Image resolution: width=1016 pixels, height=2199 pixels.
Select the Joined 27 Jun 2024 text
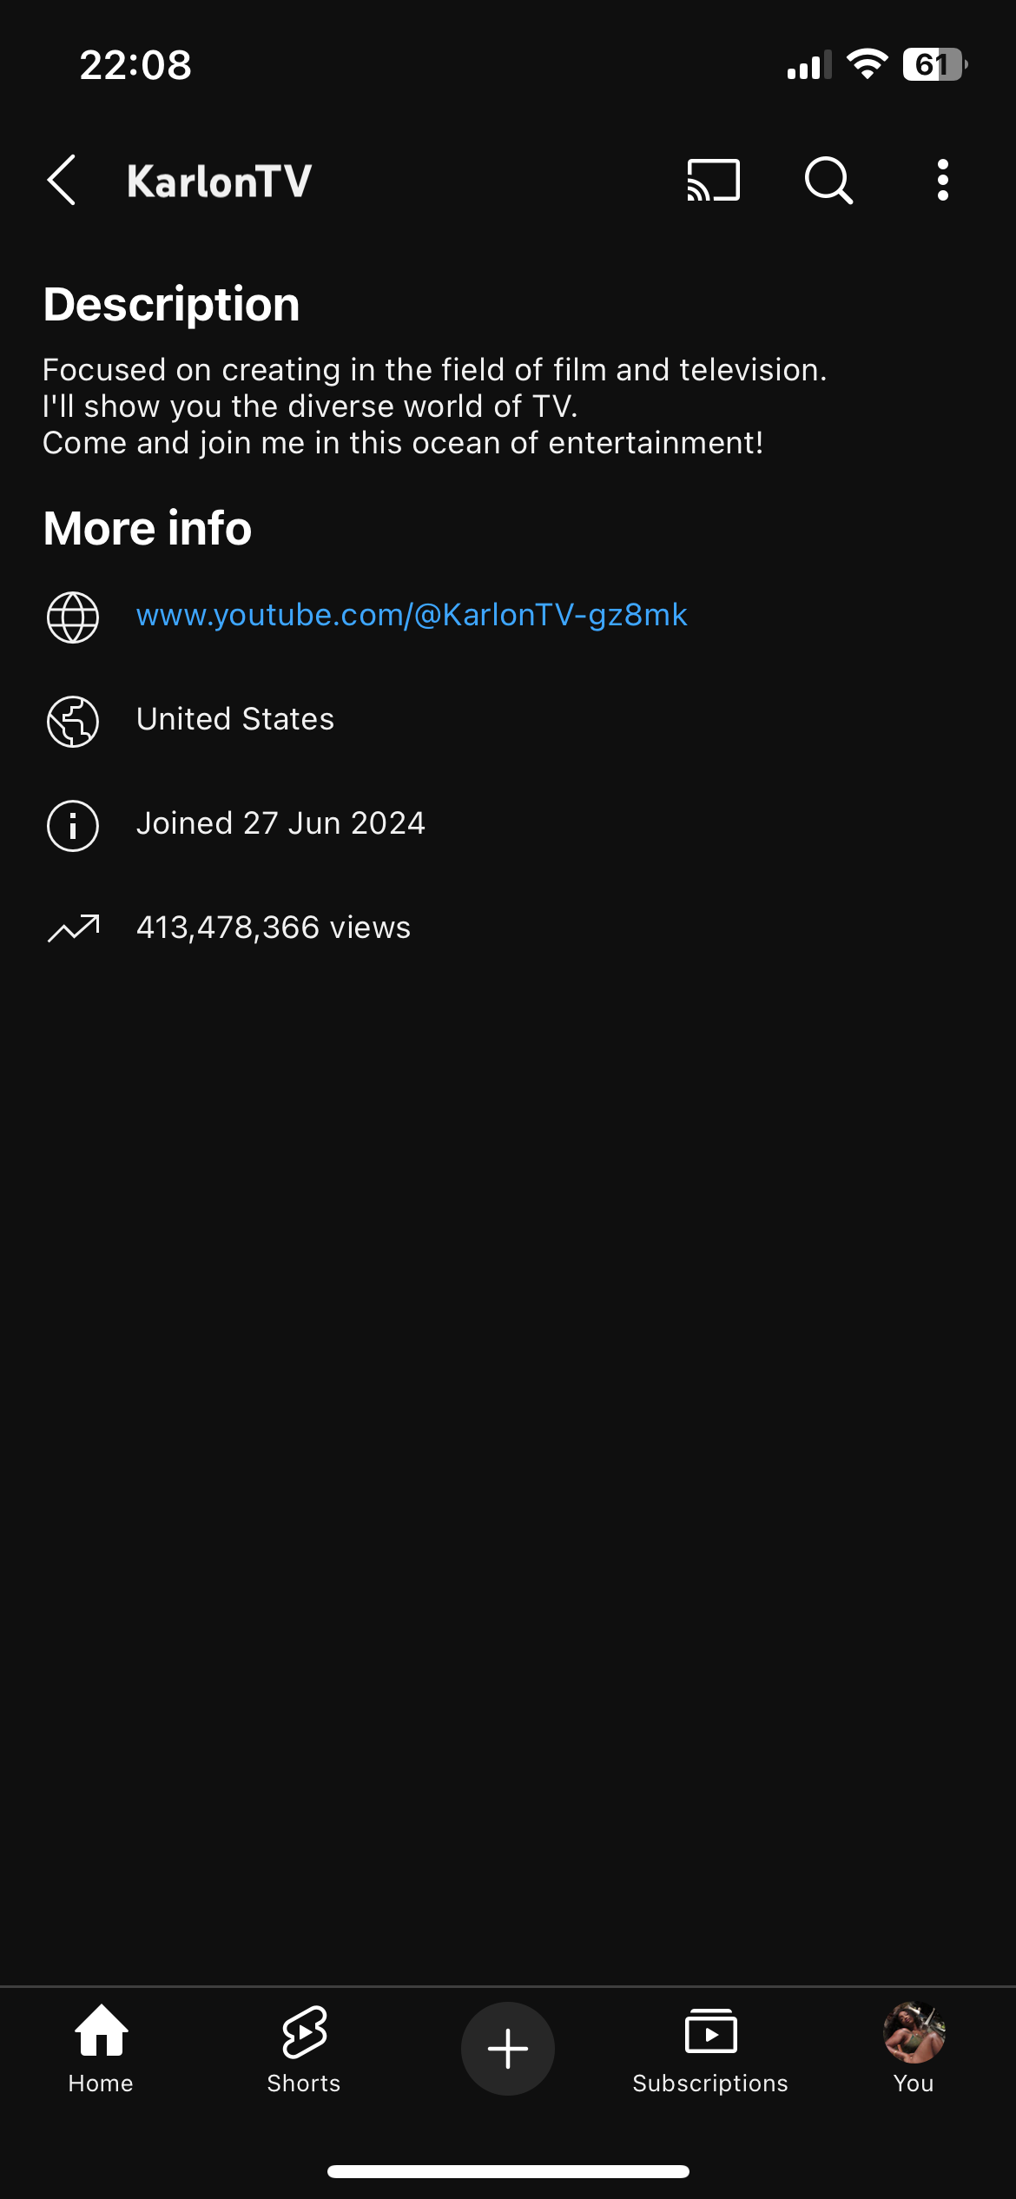click(x=280, y=823)
